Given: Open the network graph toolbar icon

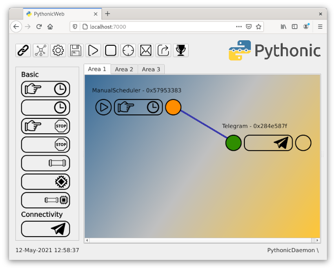Looking at the screenshot, I should pos(41,50).
